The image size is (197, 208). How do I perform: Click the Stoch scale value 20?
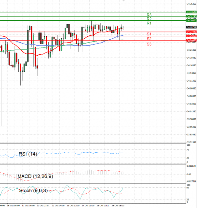tap(188, 199)
